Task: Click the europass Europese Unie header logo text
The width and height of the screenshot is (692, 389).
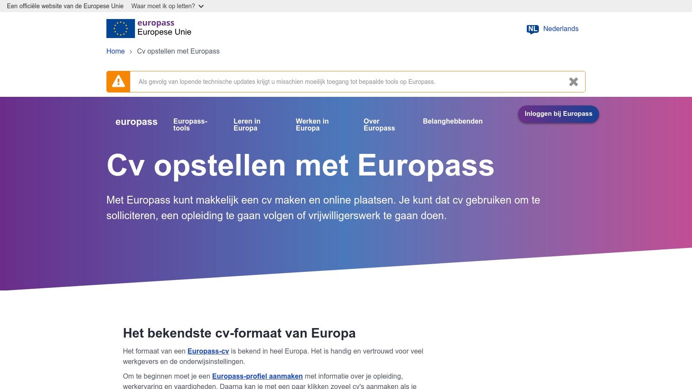Action: [164, 28]
